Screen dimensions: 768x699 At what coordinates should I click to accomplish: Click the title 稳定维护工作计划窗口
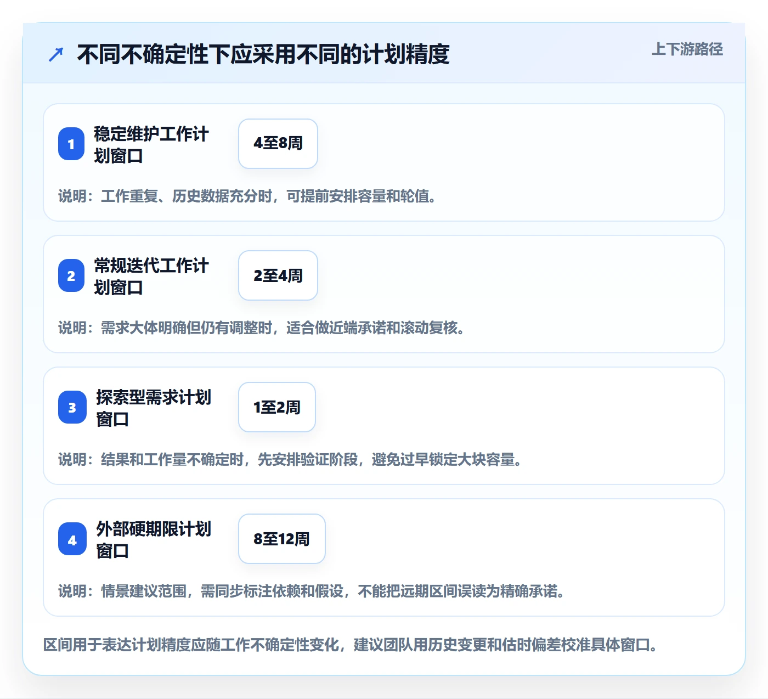tap(151, 144)
